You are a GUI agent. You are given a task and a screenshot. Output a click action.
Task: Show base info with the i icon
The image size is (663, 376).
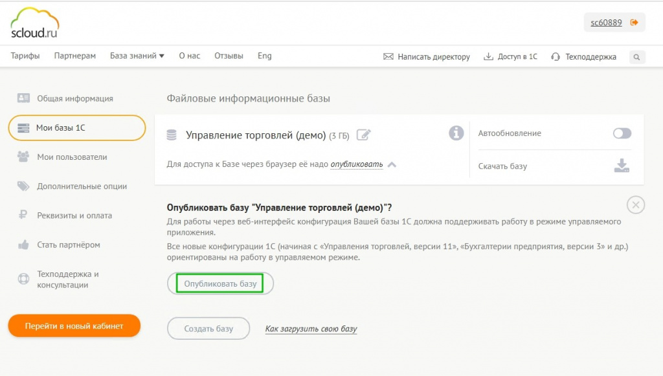(x=456, y=133)
